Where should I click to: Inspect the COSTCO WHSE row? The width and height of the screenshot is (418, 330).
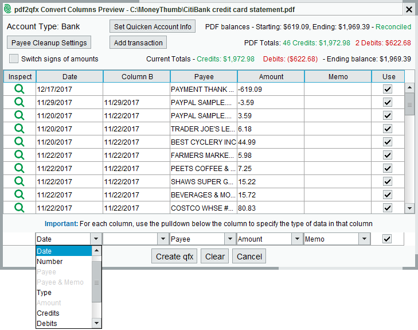tap(19, 208)
